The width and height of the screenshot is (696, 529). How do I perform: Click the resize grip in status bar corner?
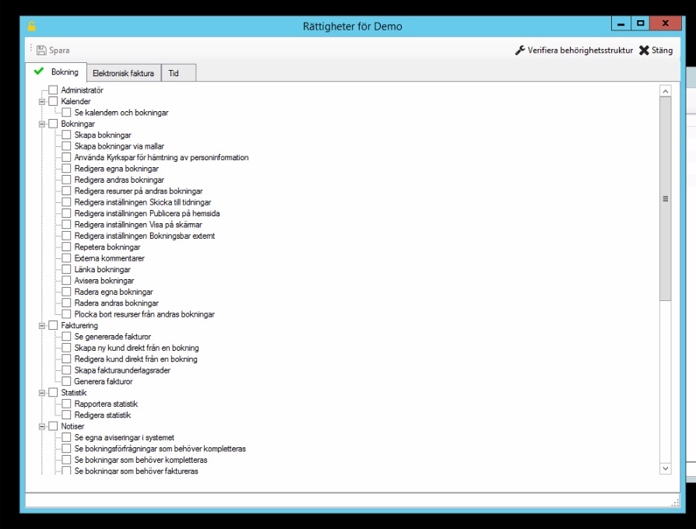(x=675, y=503)
